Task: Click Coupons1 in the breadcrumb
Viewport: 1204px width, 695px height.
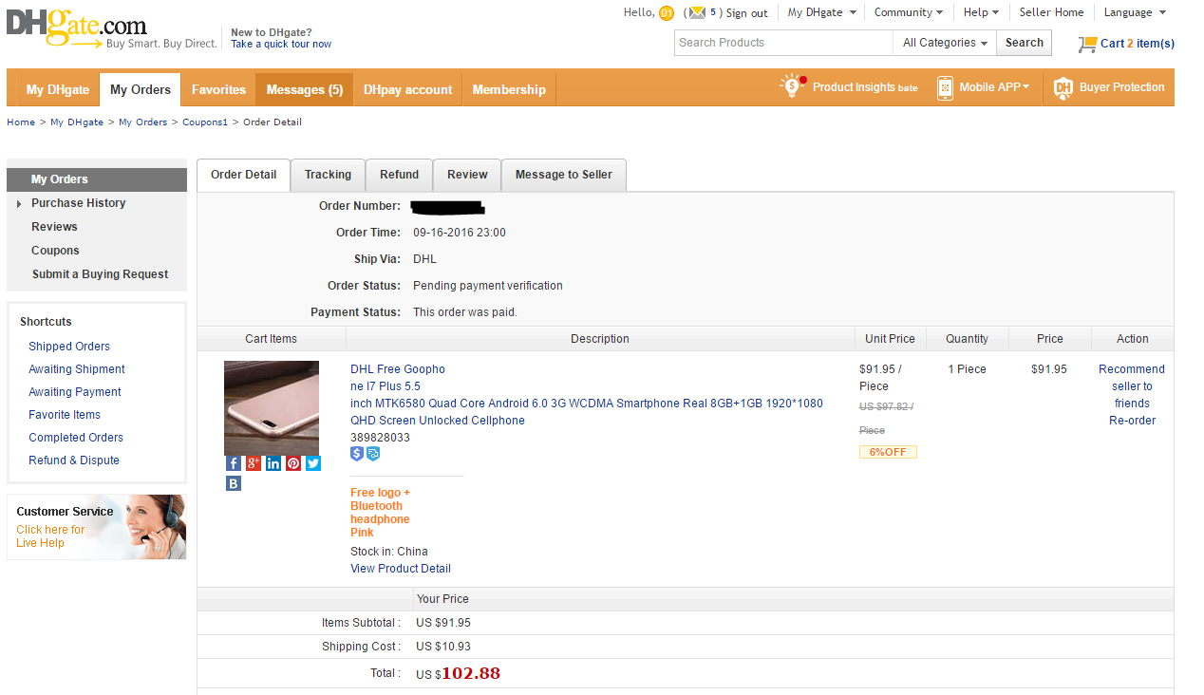Action: pyautogui.click(x=205, y=122)
